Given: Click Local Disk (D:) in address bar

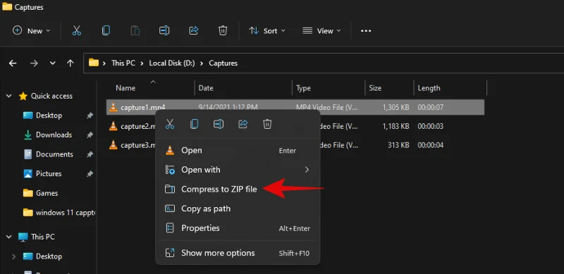Looking at the screenshot, I should coord(172,63).
